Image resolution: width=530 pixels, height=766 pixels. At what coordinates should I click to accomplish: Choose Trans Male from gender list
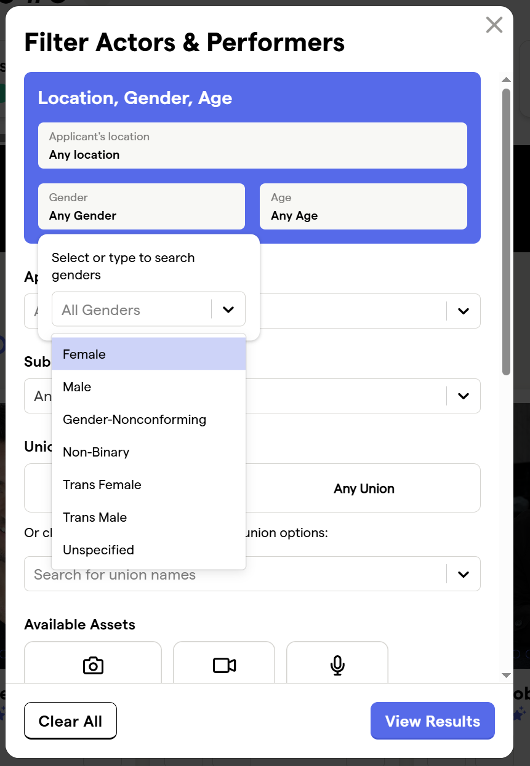coord(149,517)
